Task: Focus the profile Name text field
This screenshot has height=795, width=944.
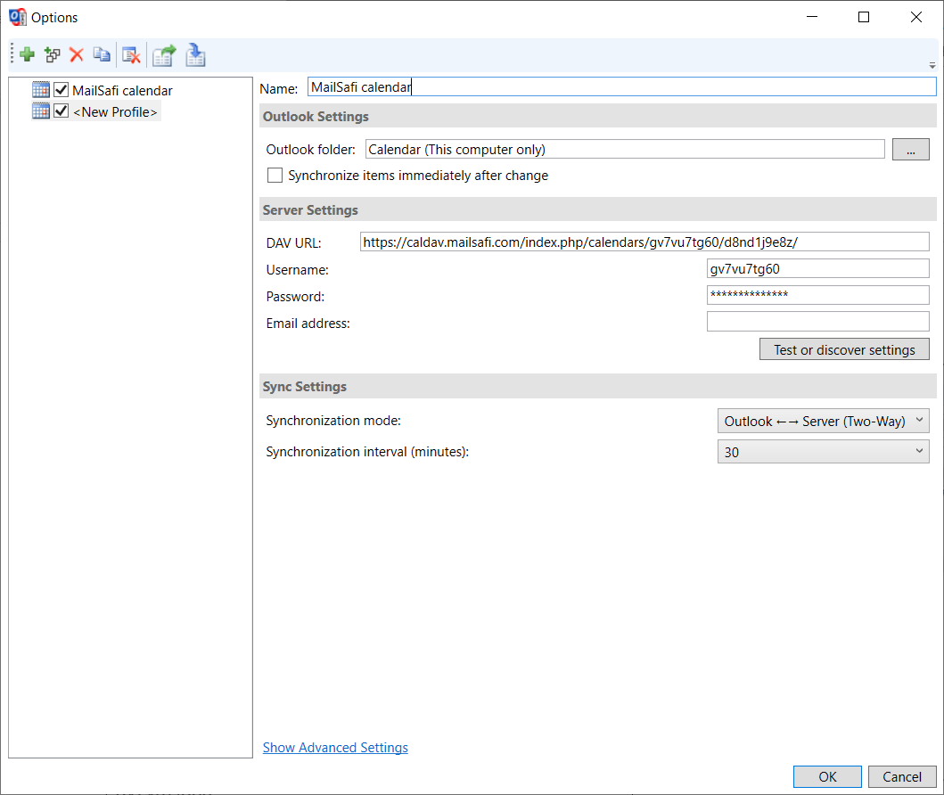Action: pyautogui.click(x=622, y=86)
